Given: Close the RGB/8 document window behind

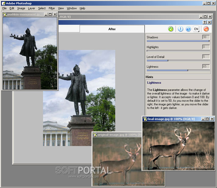Looking at the screenshot, I should click(210, 17).
